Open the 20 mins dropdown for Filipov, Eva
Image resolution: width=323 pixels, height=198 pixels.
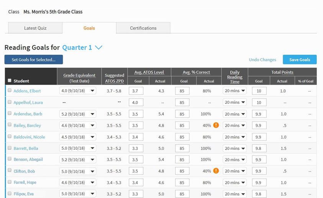tap(235, 194)
